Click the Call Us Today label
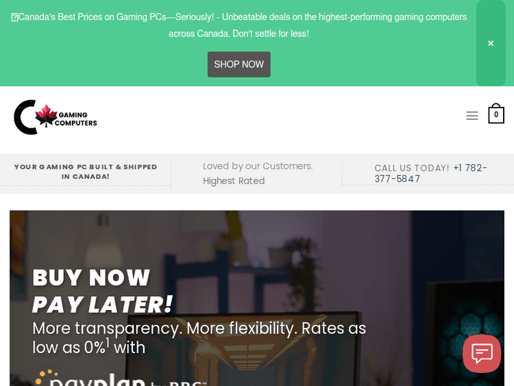514x386 pixels. click(412, 168)
